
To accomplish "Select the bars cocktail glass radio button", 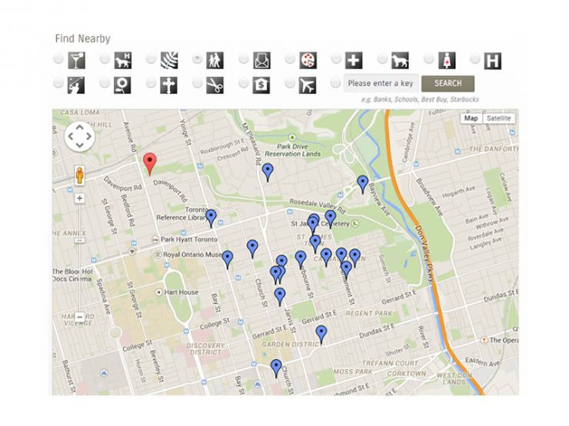I will pyautogui.click(x=58, y=59).
